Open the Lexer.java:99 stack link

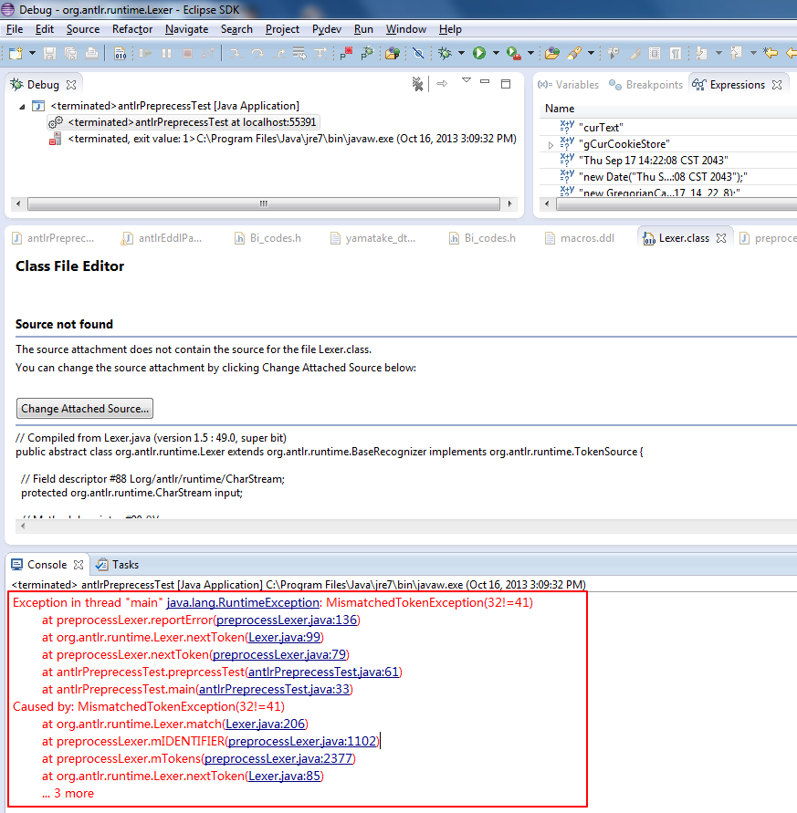point(284,637)
